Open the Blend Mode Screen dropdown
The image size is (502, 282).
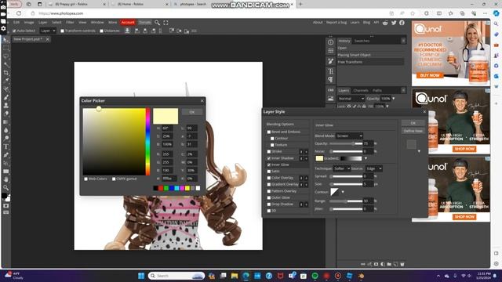tap(349, 136)
